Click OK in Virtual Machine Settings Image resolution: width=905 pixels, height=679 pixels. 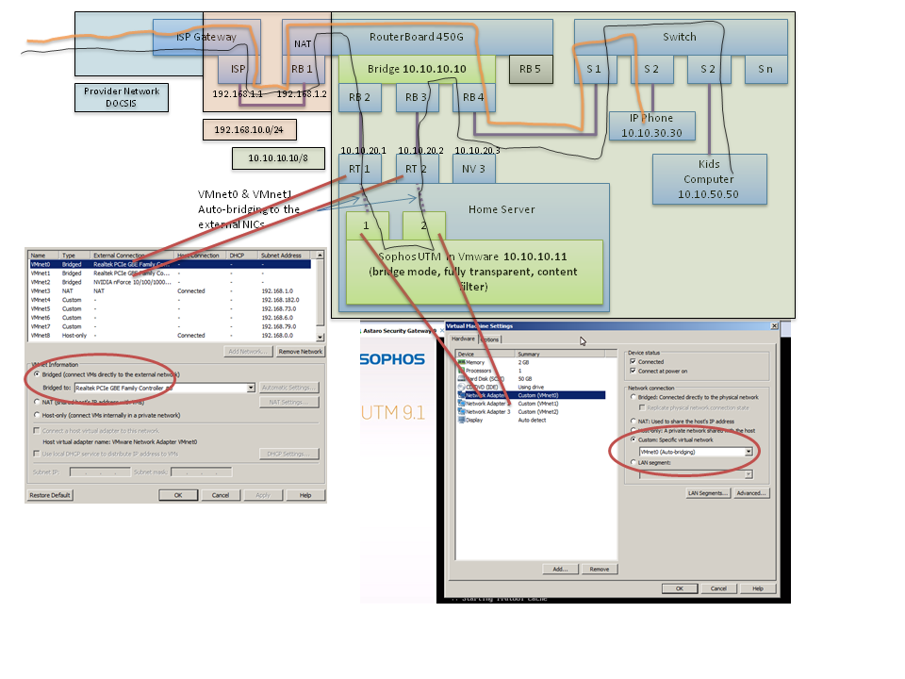click(x=680, y=588)
